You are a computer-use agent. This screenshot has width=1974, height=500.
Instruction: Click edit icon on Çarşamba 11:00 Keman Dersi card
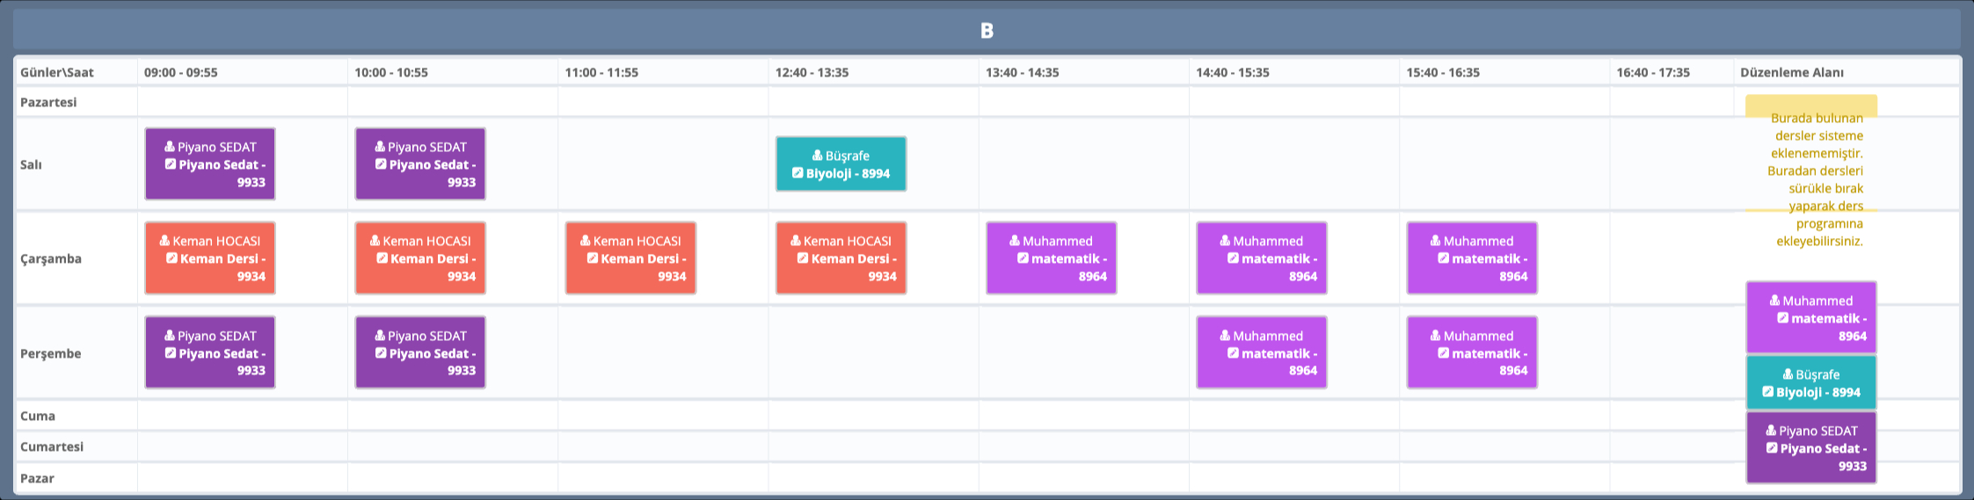click(x=593, y=258)
